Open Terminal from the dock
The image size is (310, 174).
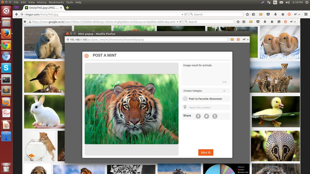[x=6, y=79]
